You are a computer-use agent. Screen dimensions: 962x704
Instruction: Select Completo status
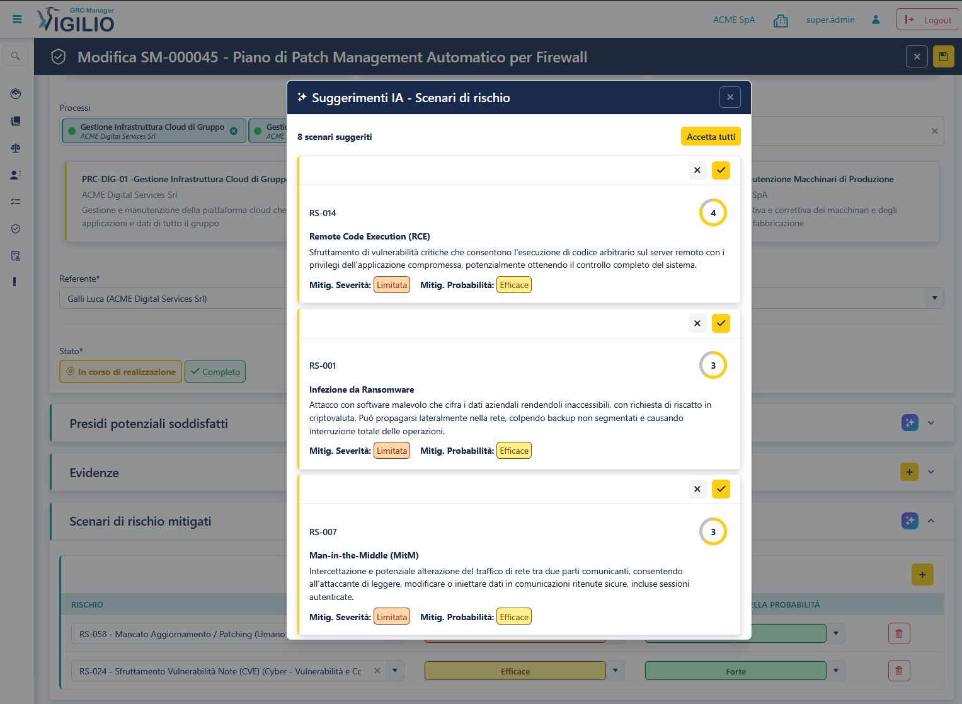click(x=215, y=372)
